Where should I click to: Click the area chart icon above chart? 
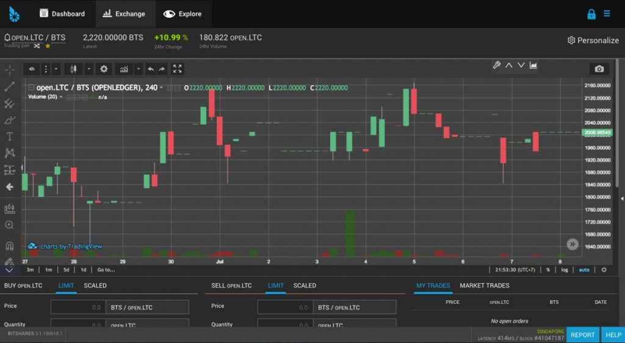pyautogui.click(x=533, y=65)
